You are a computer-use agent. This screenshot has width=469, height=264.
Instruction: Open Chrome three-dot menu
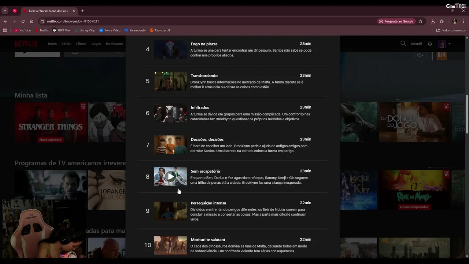(464, 21)
